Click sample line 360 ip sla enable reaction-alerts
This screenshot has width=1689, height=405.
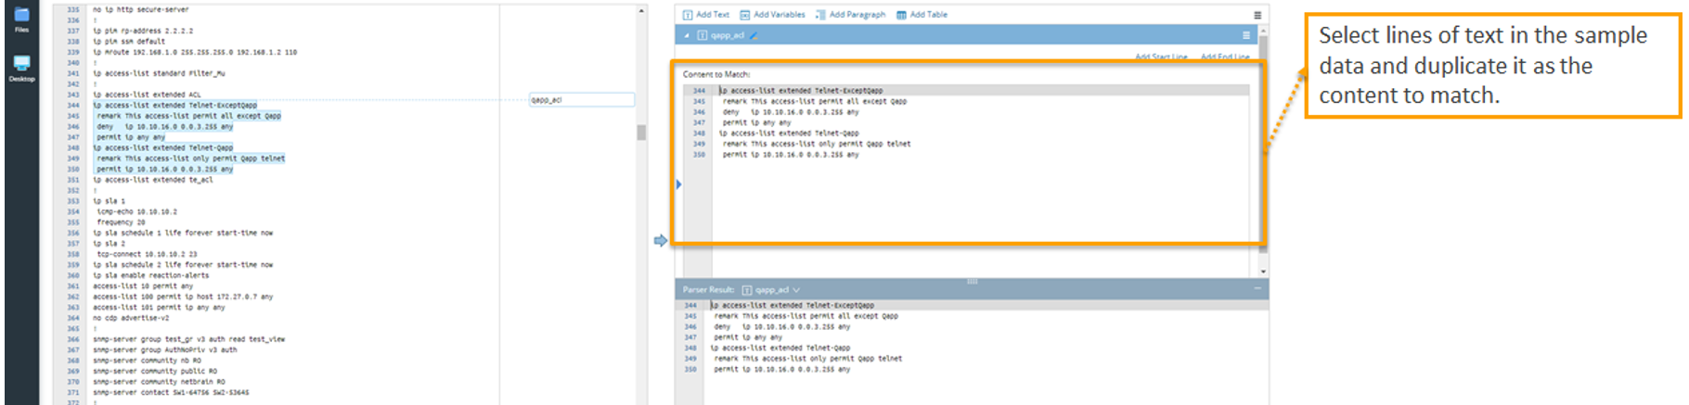pyautogui.click(x=151, y=275)
